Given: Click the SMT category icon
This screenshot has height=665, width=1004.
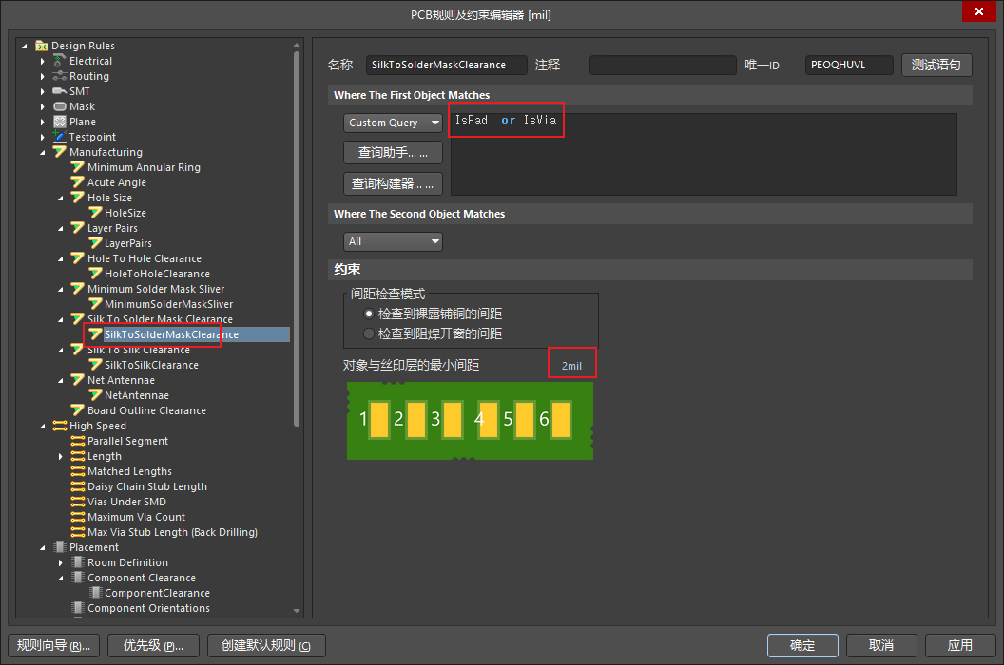Looking at the screenshot, I should tap(60, 91).
